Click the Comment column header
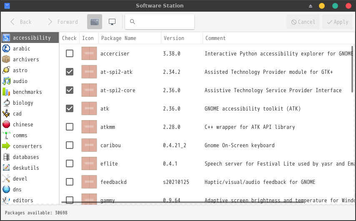 click(x=278, y=38)
